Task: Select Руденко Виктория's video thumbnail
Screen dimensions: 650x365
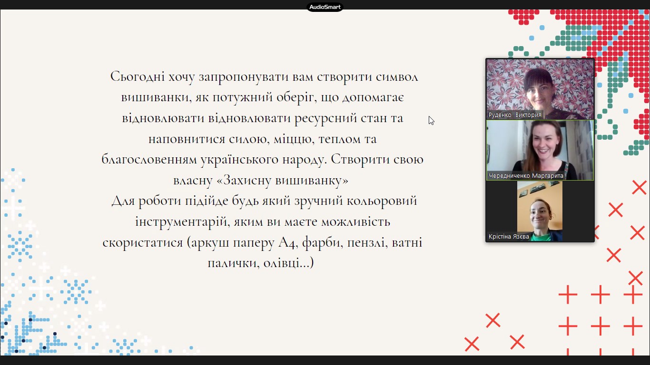Action: 540,89
